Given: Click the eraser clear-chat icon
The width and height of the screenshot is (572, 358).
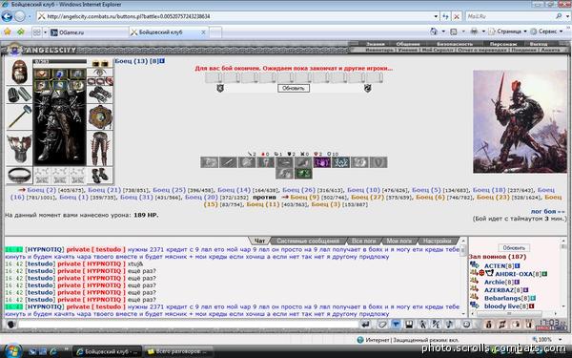Looking at the screenshot, I should [381, 324].
